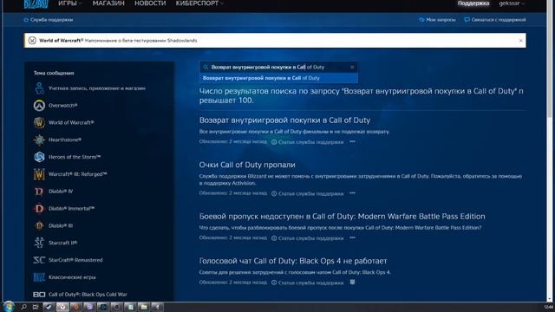
Task: Open article Очки Call of Duty пропали
Action: click(x=247, y=165)
